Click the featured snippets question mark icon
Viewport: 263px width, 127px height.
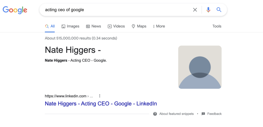click(155, 114)
